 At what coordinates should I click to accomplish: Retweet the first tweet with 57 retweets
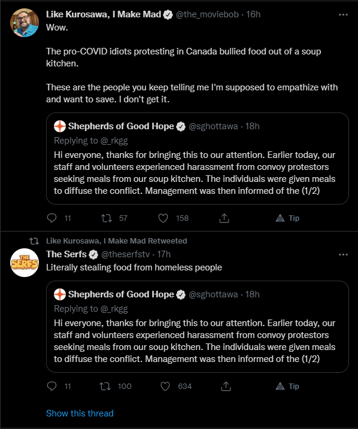coord(107,218)
